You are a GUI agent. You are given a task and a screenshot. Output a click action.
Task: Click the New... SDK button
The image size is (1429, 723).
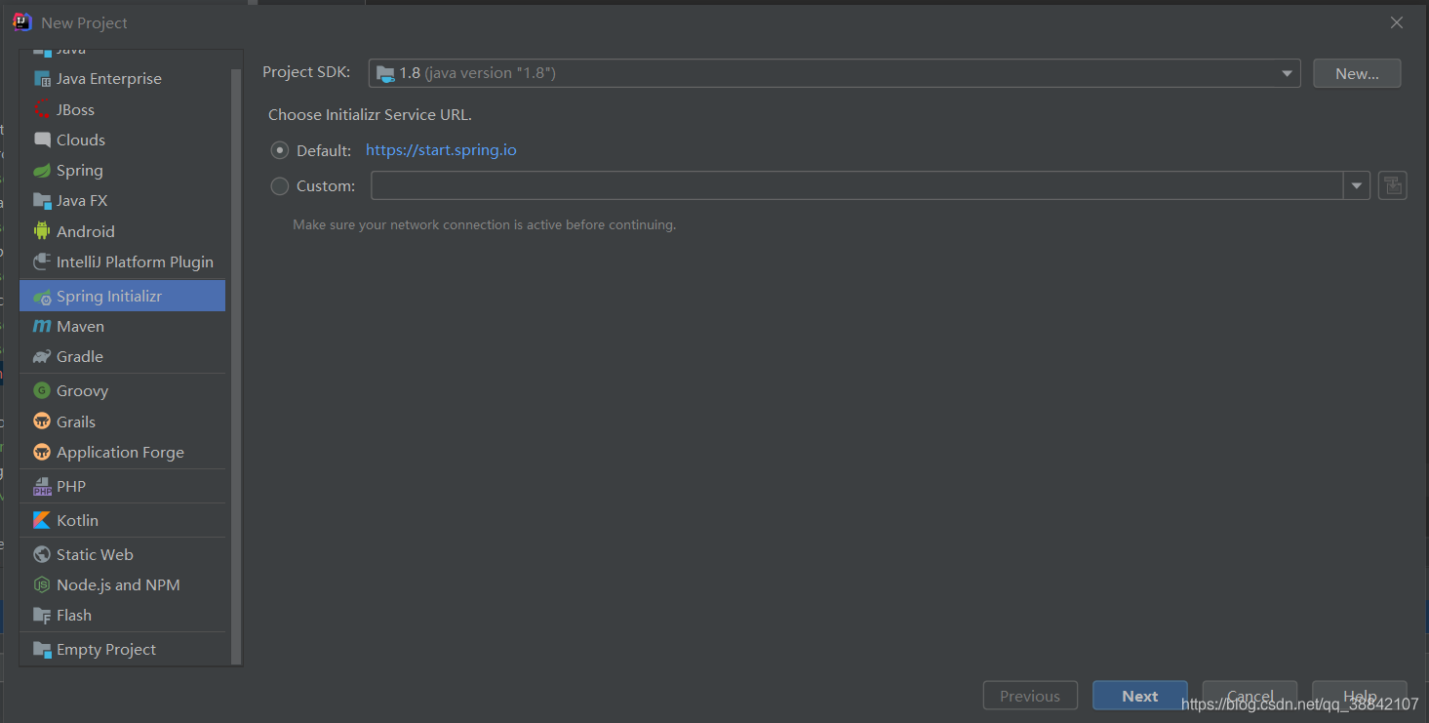[1357, 73]
